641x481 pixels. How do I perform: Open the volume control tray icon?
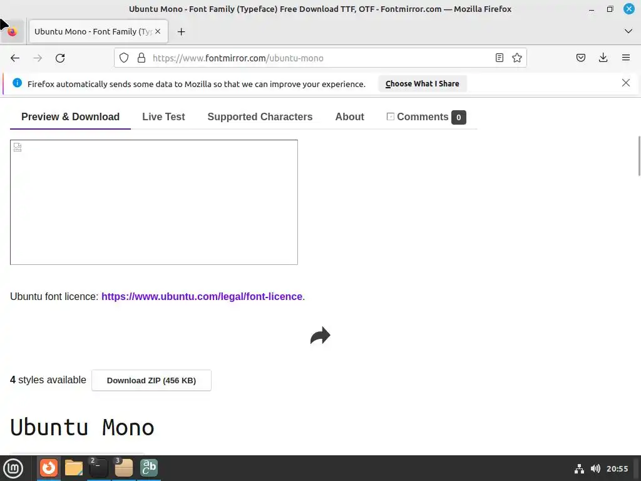595,468
